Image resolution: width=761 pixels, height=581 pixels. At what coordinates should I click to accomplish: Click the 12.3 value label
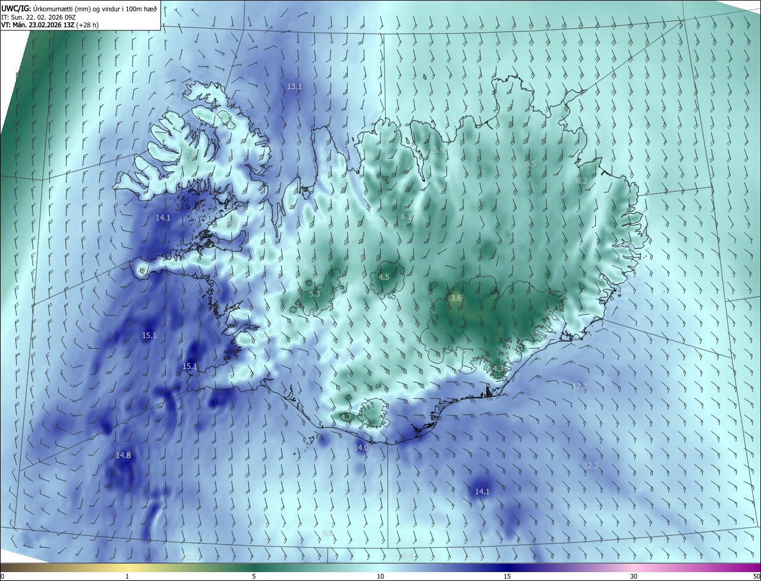[591, 466]
